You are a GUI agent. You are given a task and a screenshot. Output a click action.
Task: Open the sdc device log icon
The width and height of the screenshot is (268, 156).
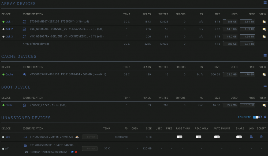coord(251,136)
